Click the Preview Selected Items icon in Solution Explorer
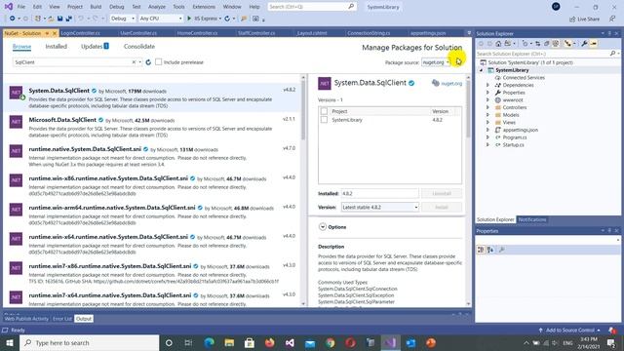Viewport: 624px width, 351px height. (x=594, y=44)
